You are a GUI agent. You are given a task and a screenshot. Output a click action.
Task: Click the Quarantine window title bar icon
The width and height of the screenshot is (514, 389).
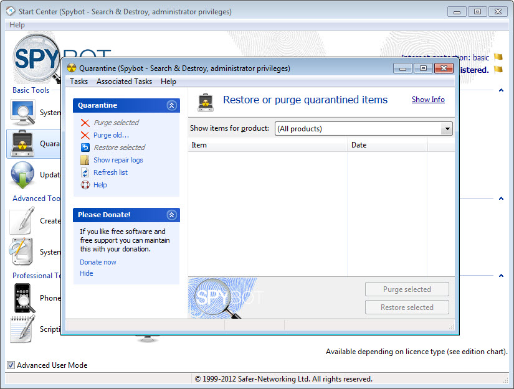coord(72,68)
